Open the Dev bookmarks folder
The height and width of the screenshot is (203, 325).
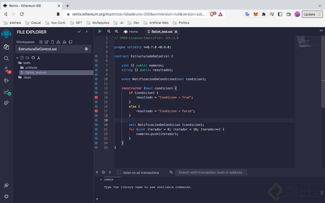click(134, 23)
